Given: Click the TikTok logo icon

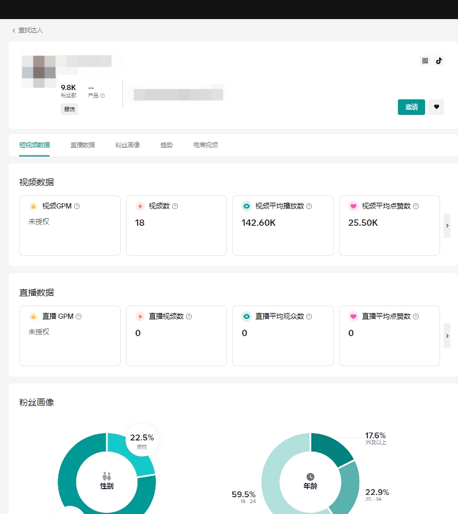Looking at the screenshot, I should pos(439,61).
